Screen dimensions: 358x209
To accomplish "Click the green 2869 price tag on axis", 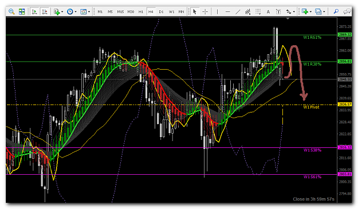I will click(x=345, y=35).
